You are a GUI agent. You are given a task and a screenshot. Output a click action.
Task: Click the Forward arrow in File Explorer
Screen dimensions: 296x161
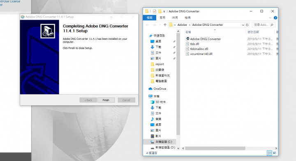(155, 25)
